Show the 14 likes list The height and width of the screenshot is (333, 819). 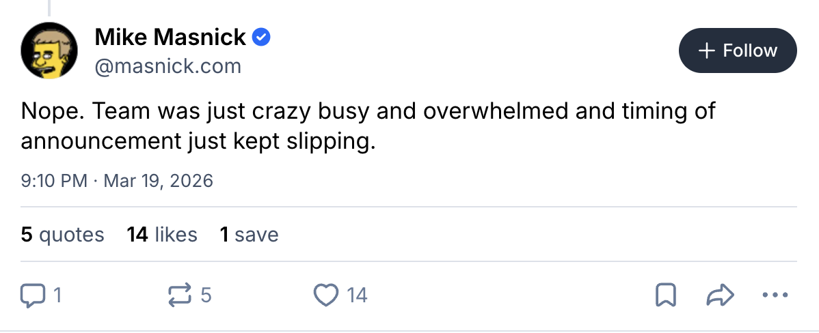coord(162,235)
